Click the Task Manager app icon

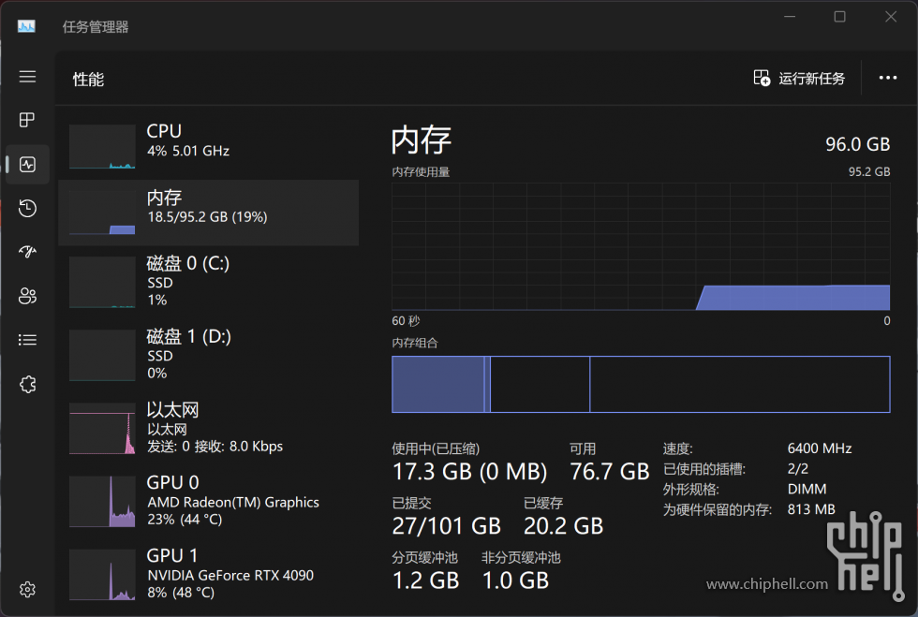pos(26,26)
